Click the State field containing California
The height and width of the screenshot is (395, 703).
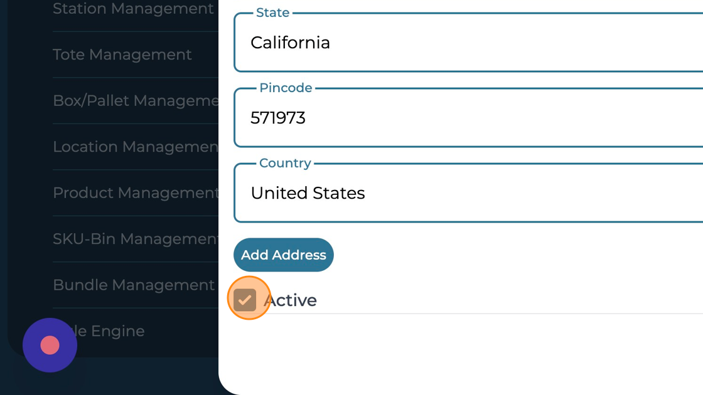[x=471, y=43]
